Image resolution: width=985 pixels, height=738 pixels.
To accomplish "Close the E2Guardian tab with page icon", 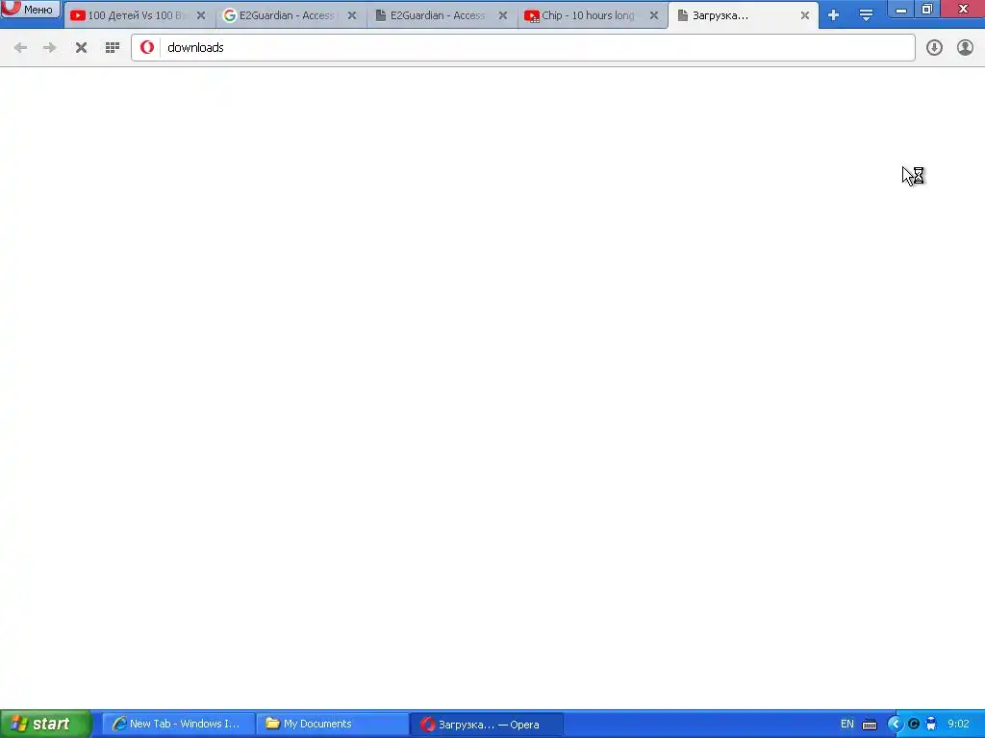I will click(x=502, y=15).
